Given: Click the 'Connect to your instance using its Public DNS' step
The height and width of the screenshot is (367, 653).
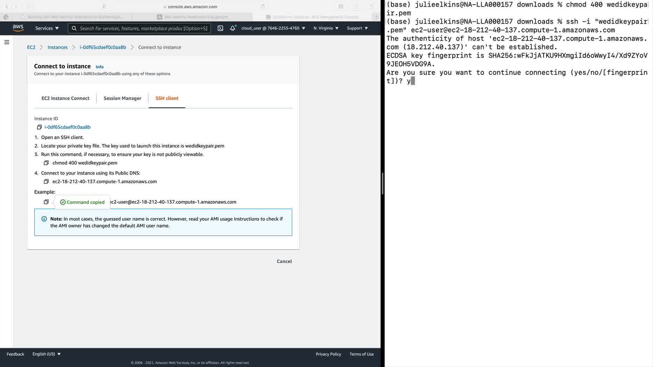Looking at the screenshot, I should click(91, 173).
